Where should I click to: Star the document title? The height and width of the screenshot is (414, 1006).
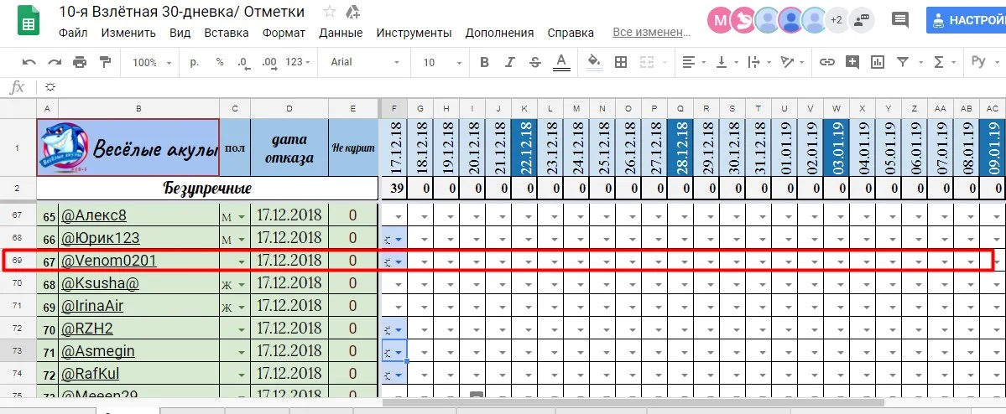[x=329, y=12]
